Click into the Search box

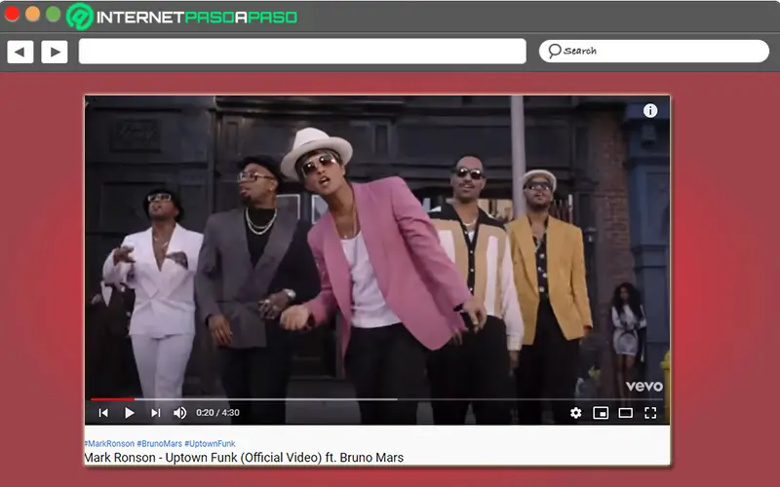[653, 51]
